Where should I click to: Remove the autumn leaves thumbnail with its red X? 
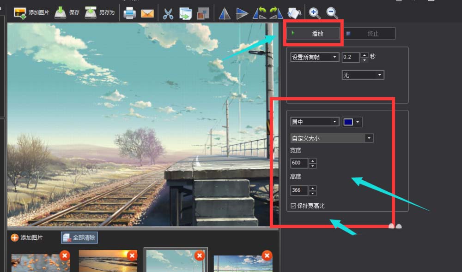[65, 255]
